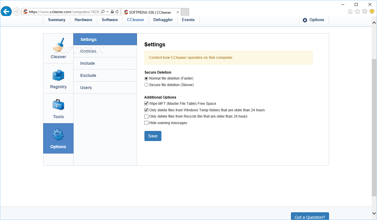
Task: Open the Settings submenu item
Action: coord(105,39)
